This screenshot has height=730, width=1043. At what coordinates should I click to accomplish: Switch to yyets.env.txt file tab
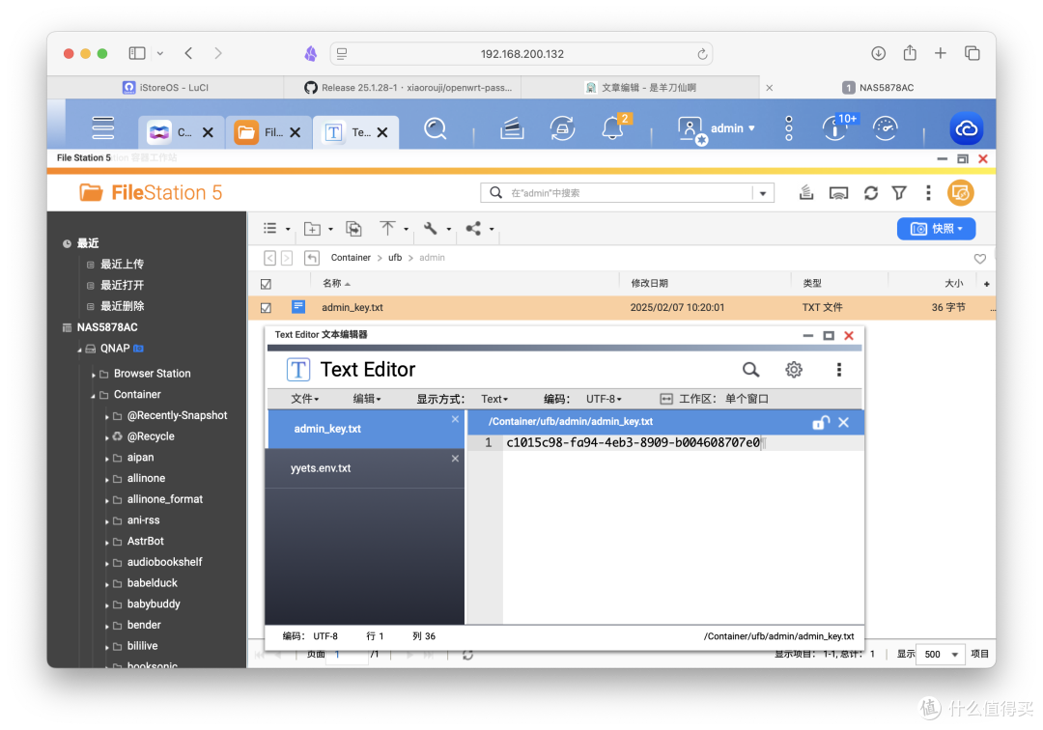tap(364, 468)
